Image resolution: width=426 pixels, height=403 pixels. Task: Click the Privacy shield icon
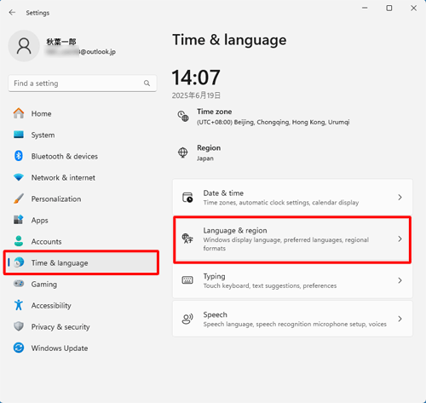19,326
